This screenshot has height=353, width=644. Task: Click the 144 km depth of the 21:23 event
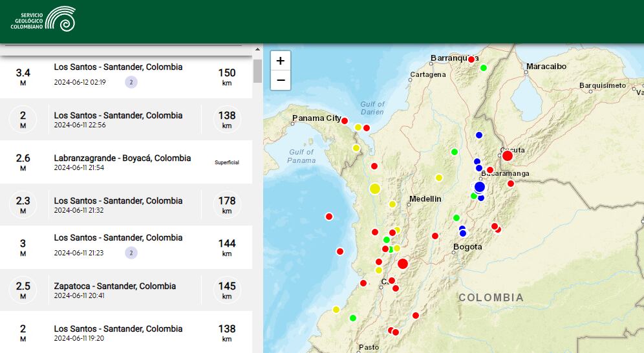(x=227, y=248)
